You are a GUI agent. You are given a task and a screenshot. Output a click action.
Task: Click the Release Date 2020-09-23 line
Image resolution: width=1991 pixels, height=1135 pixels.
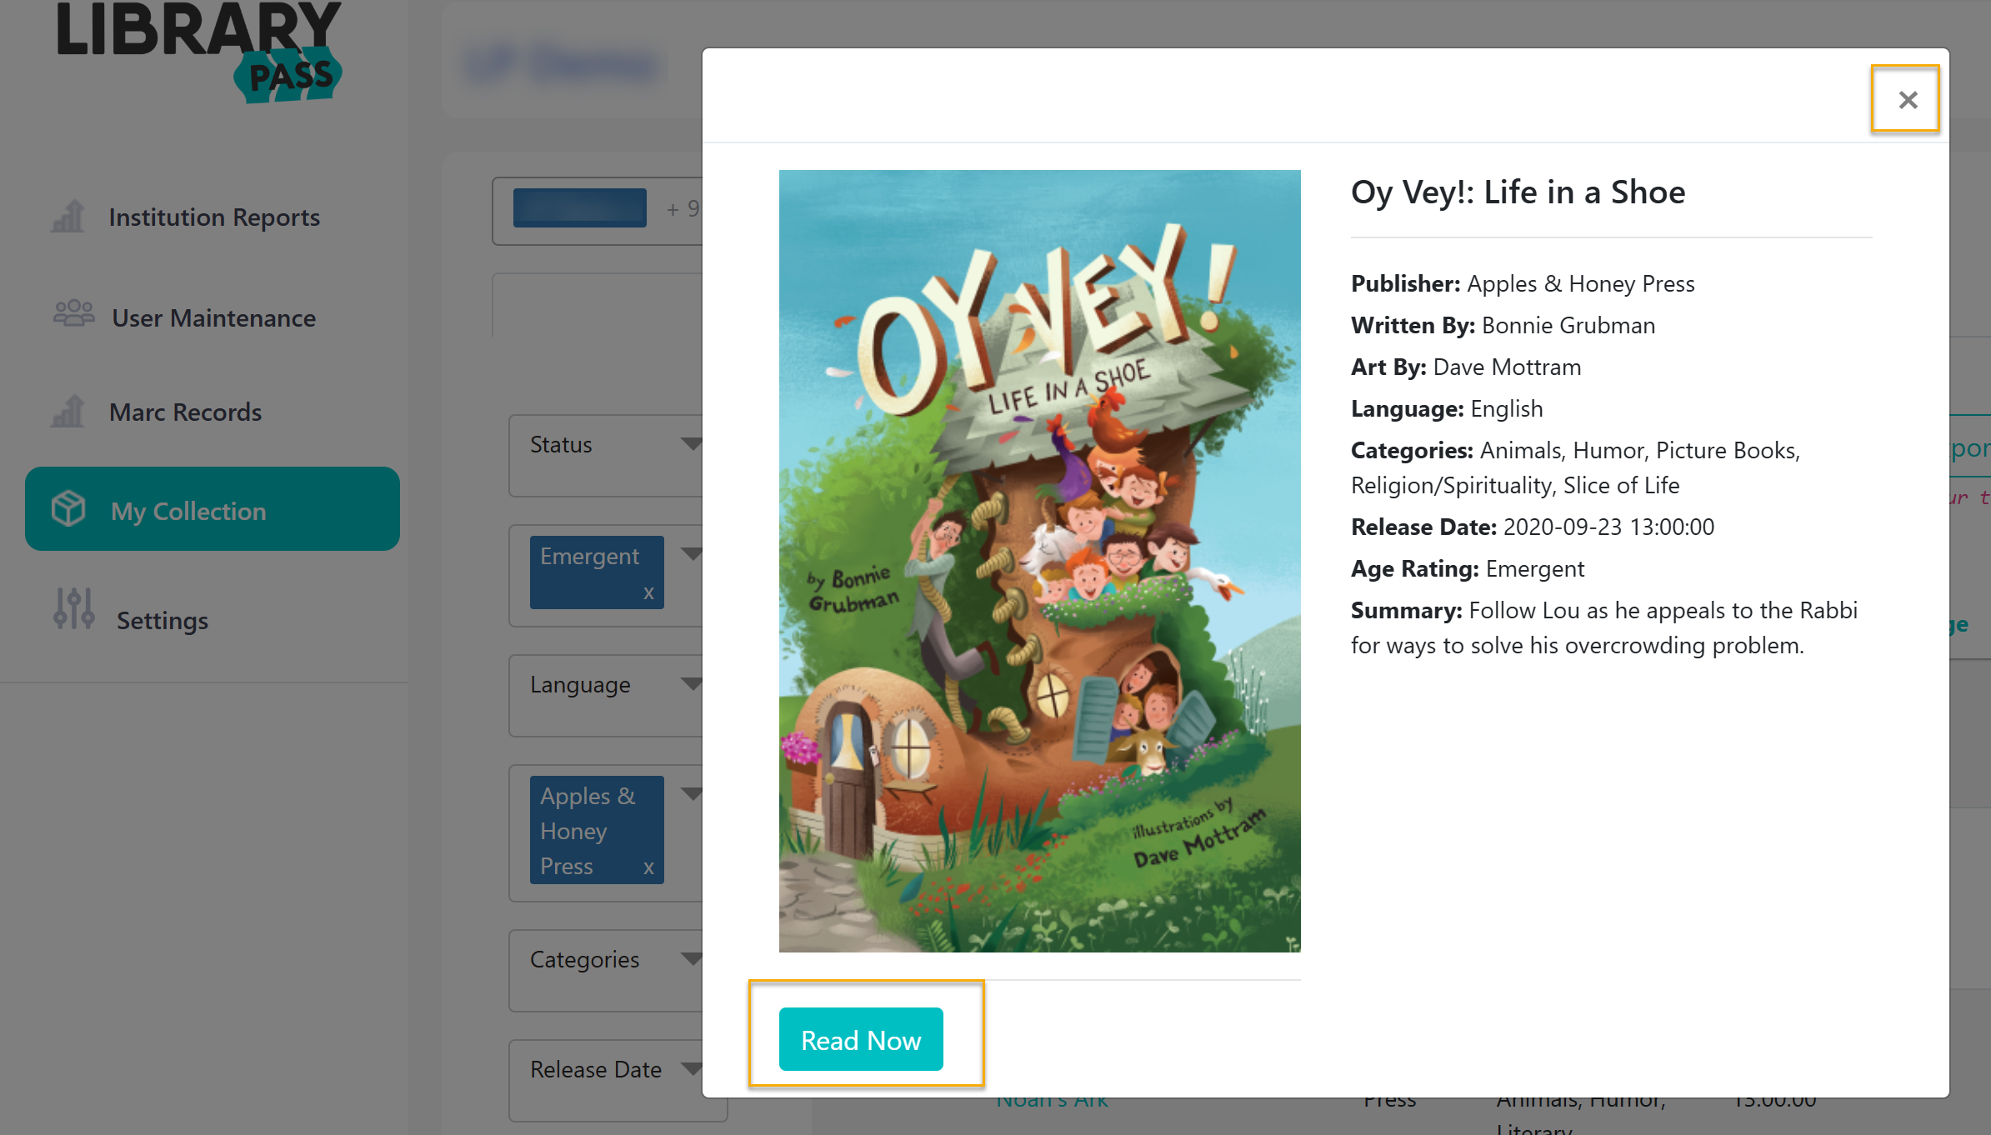pyautogui.click(x=1533, y=527)
